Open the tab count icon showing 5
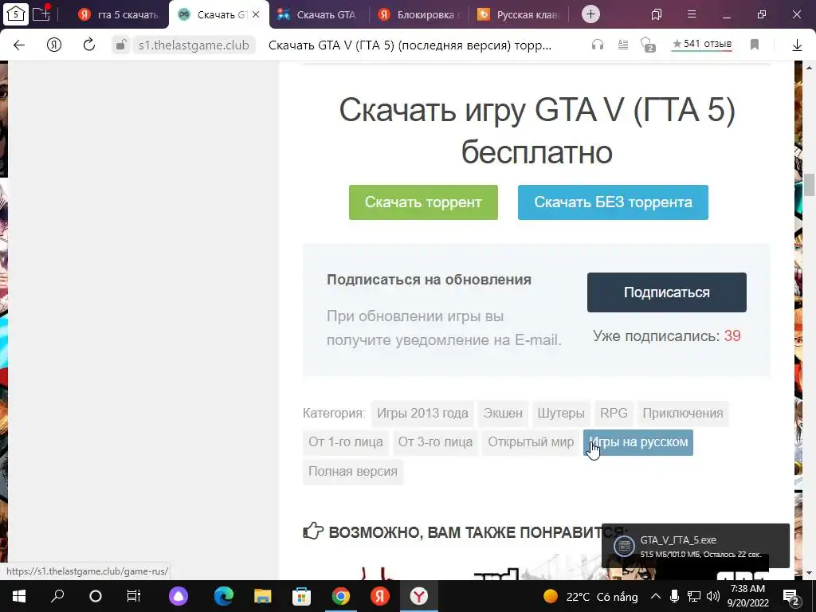This screenshot has width=816, height=612. point(16,14)
